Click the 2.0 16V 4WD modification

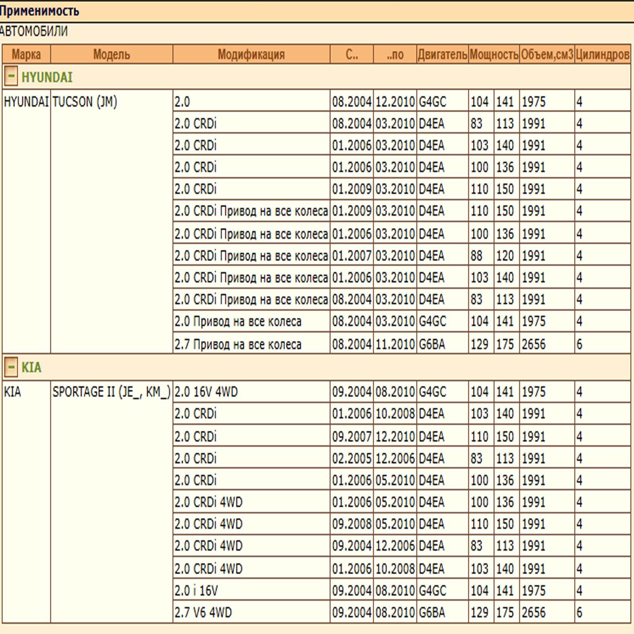pyautogui.click(x=206, y=392)
